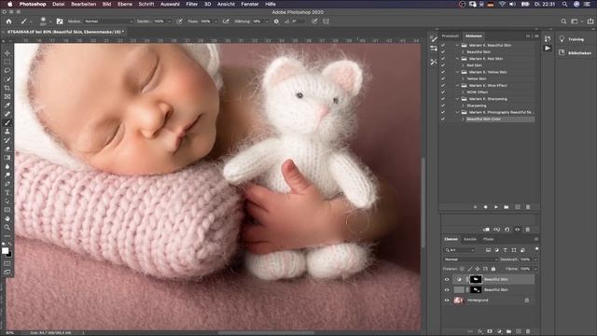Delete layer with Layers panel trash icon
The height and width of the screenshot is (336, 597).
point(528,331)
